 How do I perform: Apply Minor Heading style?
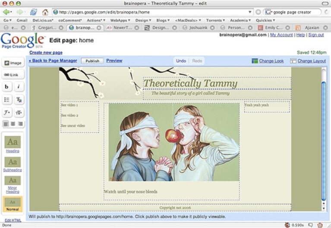coord(13,184)
